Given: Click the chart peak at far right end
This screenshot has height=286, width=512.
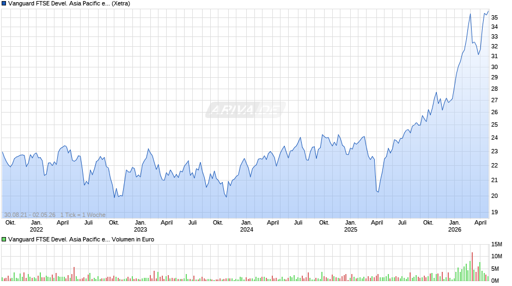Looking at the screenshot, I should (488, 11).
